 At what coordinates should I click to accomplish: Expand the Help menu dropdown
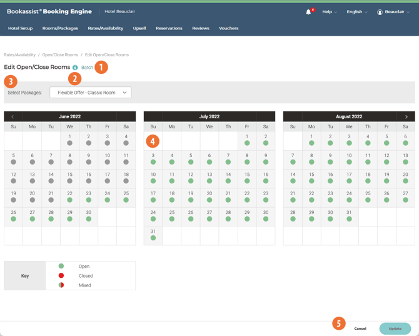click(329, 12)
